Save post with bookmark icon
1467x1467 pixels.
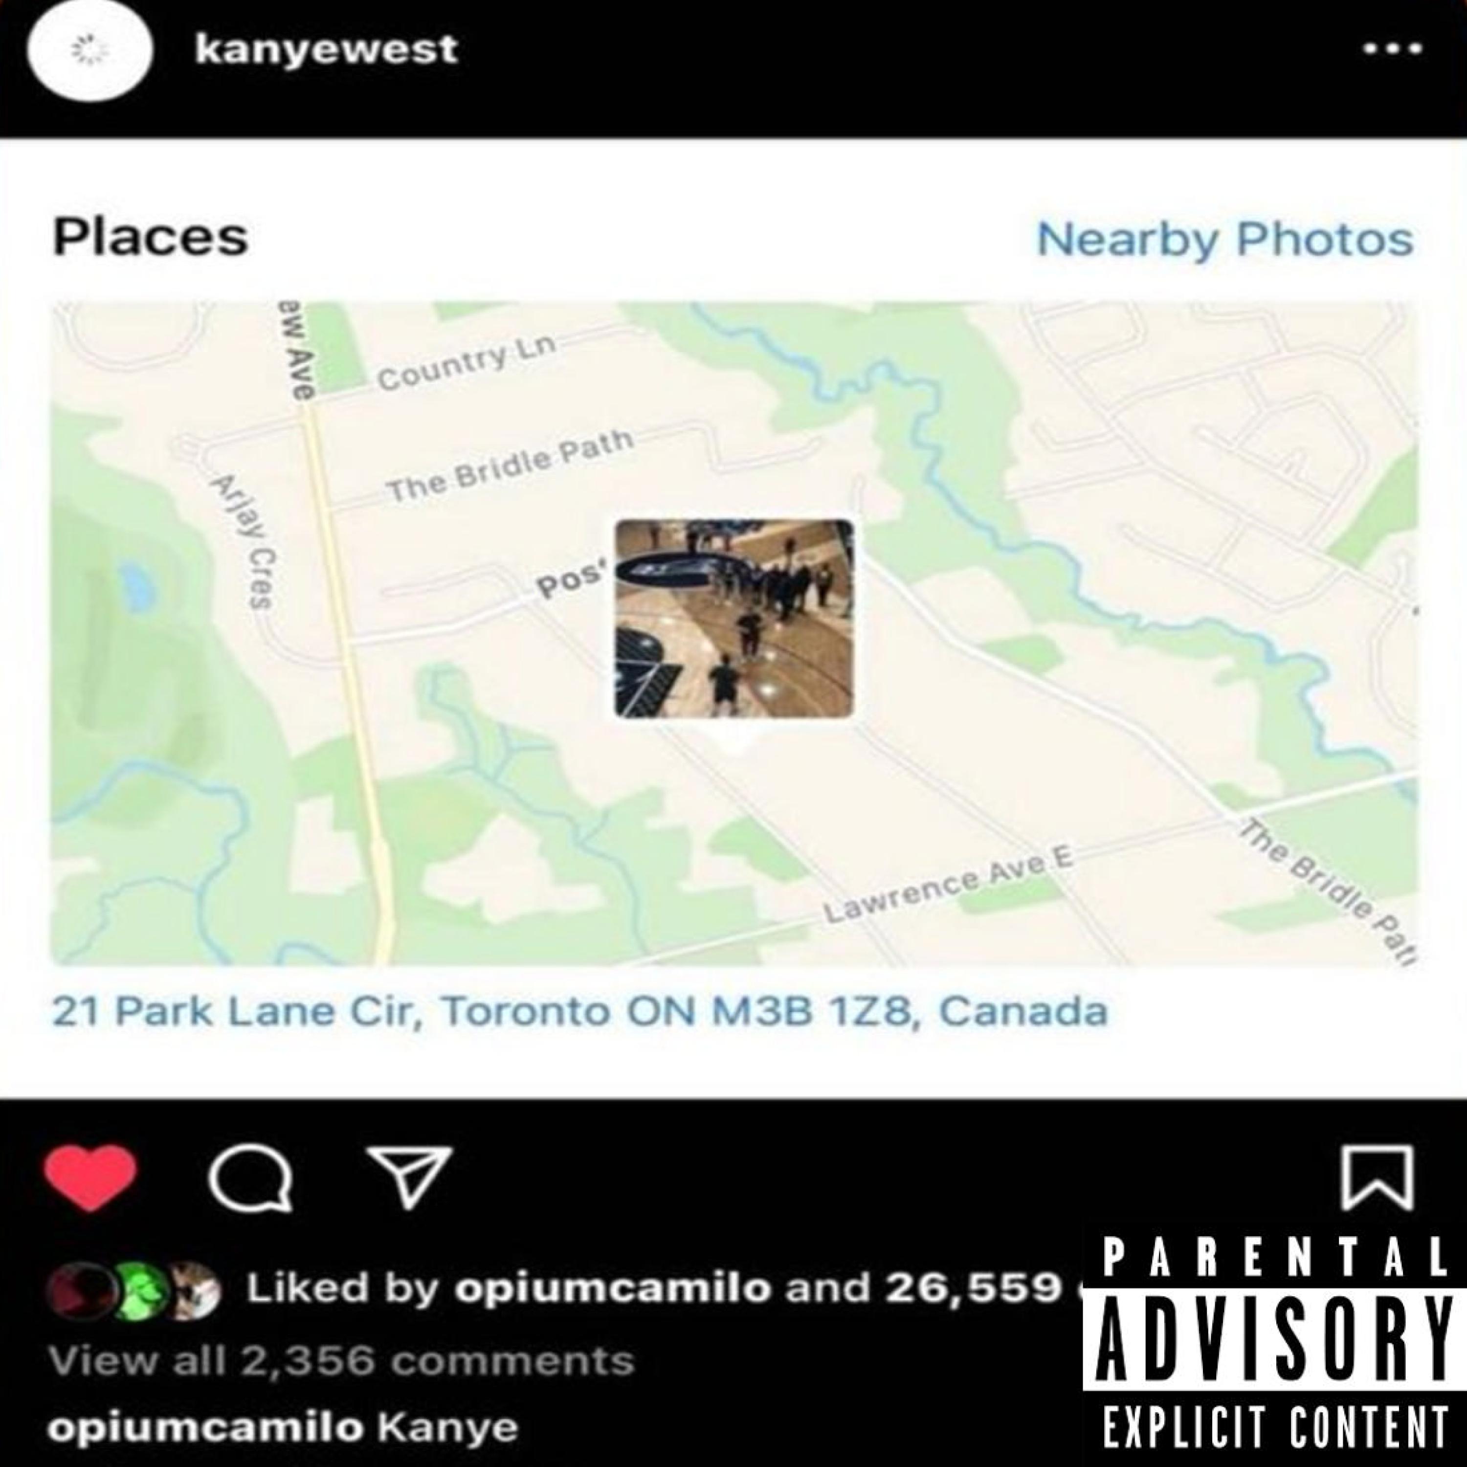1377,1178
